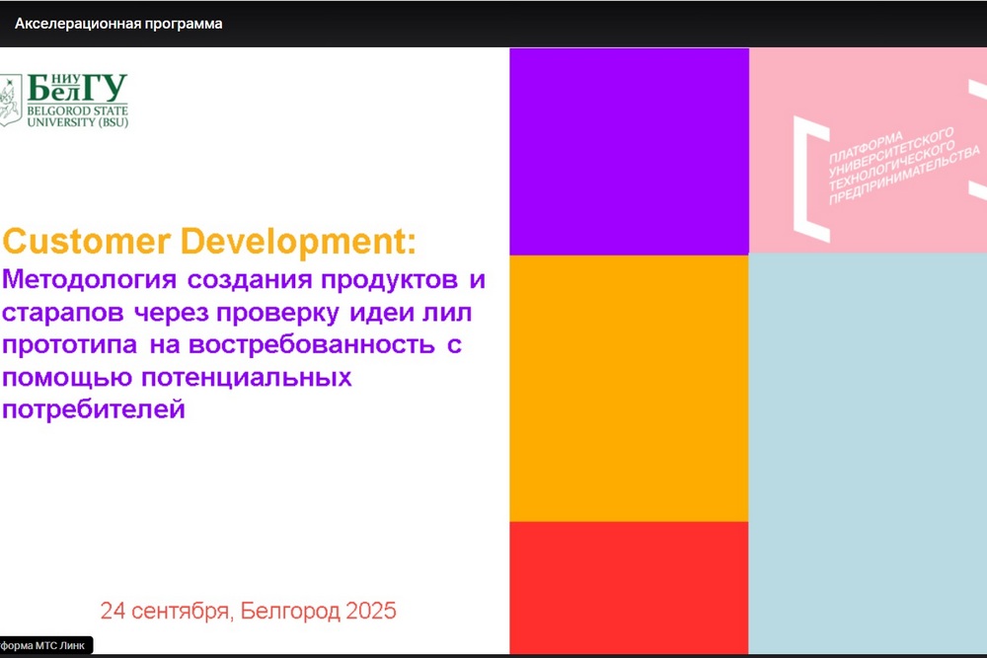Click the word 'Методология' in the subtitle
The image size is (987, 658).
click(x=91, y=280)
